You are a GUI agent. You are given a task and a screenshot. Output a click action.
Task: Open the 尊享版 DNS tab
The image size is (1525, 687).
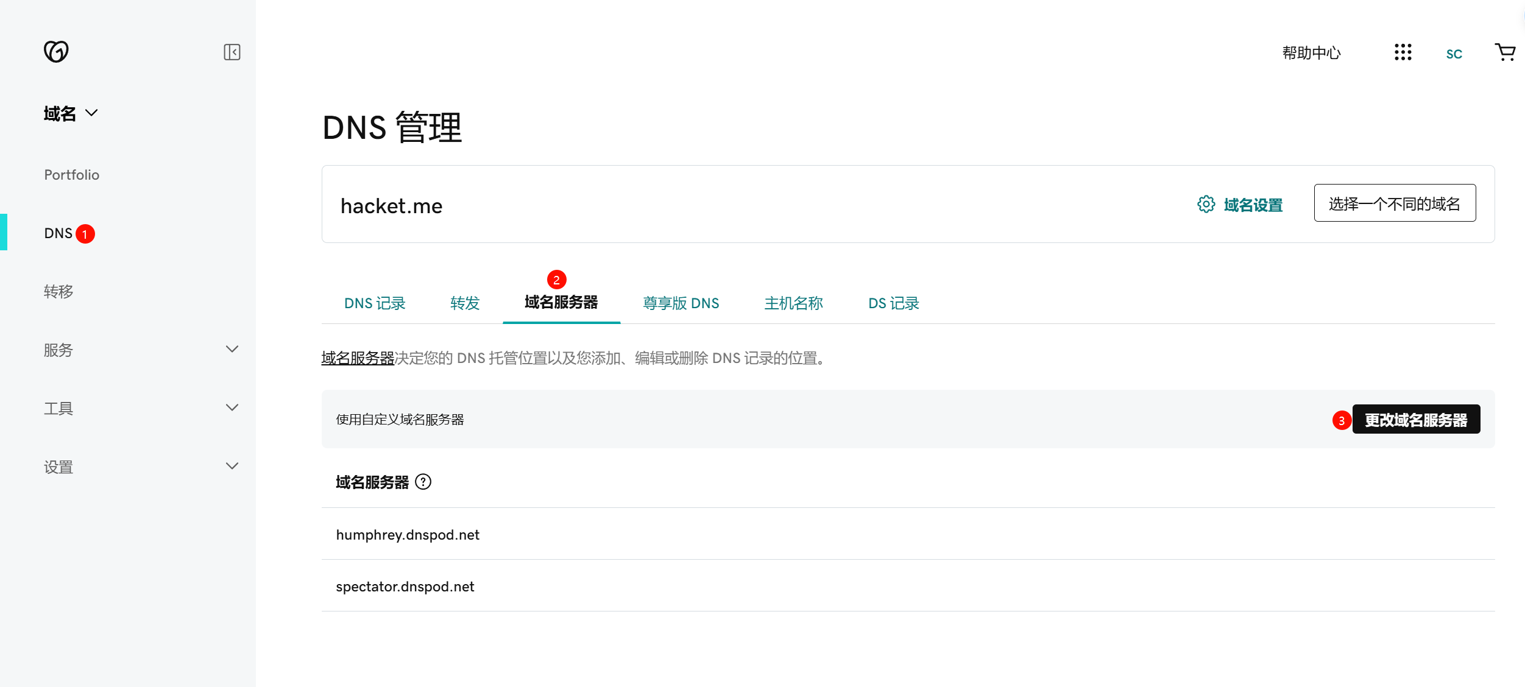(x=681, y=303)
